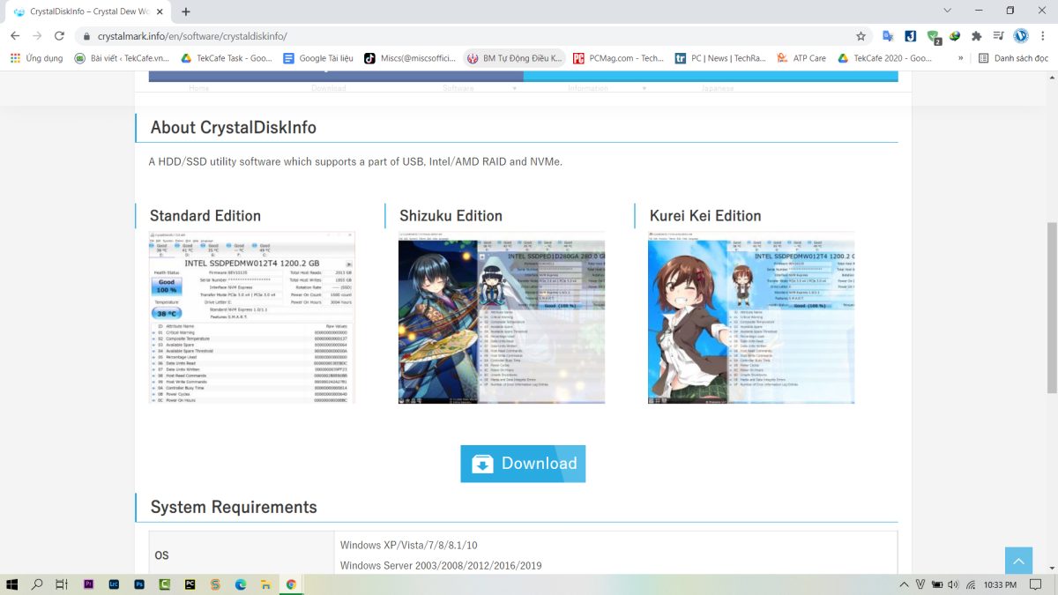Open Windows taskbar search

(37, 584)
